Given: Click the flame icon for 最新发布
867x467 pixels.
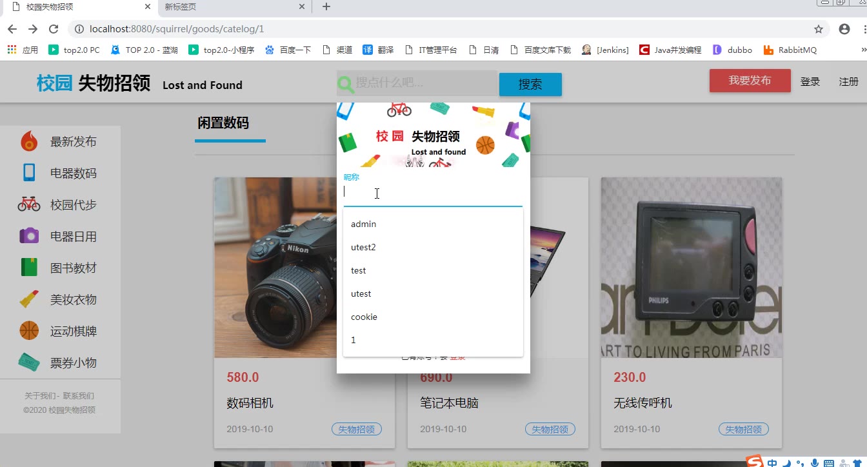Looking at the screenshot, I should 29,141.
